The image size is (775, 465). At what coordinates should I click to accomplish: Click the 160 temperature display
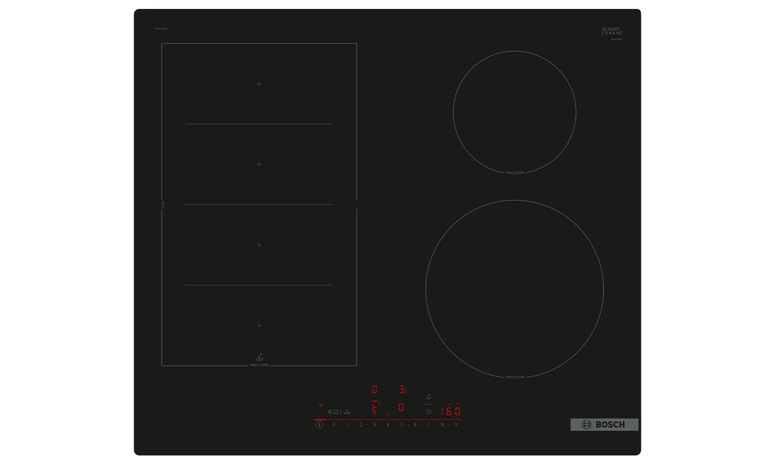(x=450, y=411)
